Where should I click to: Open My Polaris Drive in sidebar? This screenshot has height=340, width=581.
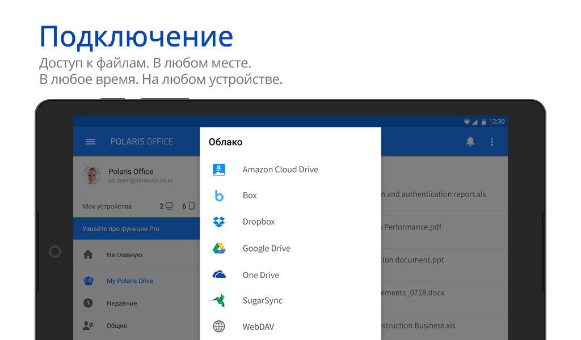(130, 281)
